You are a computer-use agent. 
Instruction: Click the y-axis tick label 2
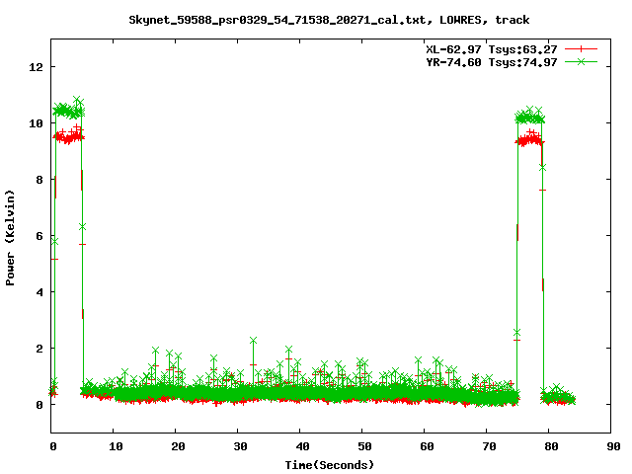(x=39, y=349)
